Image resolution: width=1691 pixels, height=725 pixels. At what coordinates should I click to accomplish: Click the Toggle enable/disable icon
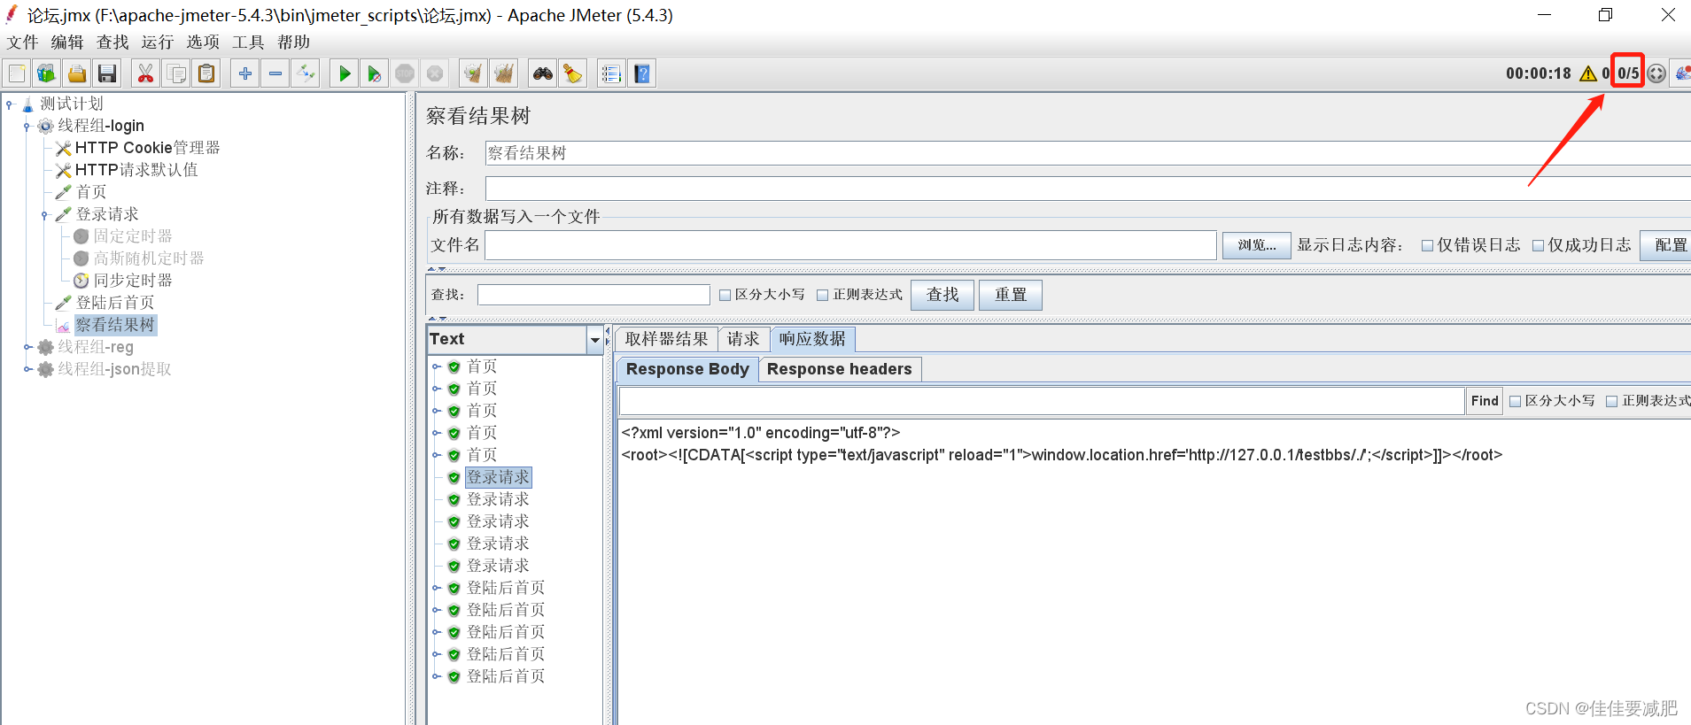[306, 73]
